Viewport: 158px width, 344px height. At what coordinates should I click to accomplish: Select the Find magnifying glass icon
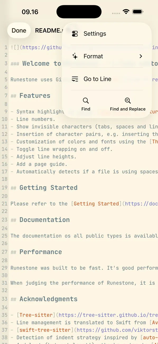pos(86,101)
